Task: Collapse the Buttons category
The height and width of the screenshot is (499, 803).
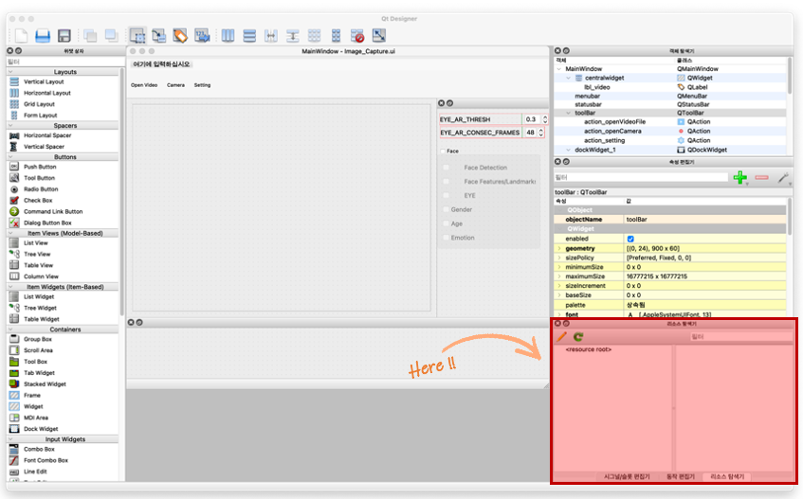Action: (x=10, y=157)
